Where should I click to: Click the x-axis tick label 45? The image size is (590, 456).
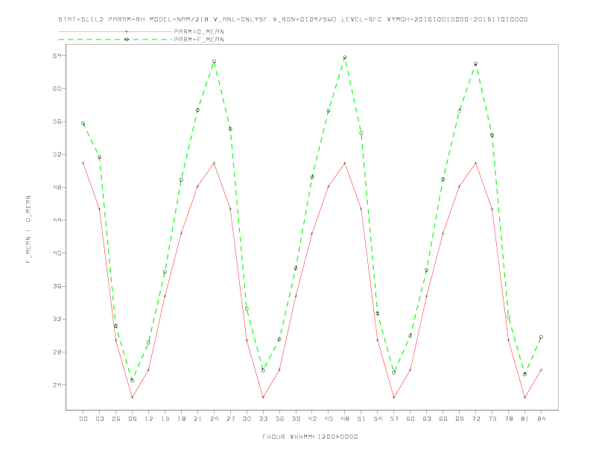(x=329, y=419)
